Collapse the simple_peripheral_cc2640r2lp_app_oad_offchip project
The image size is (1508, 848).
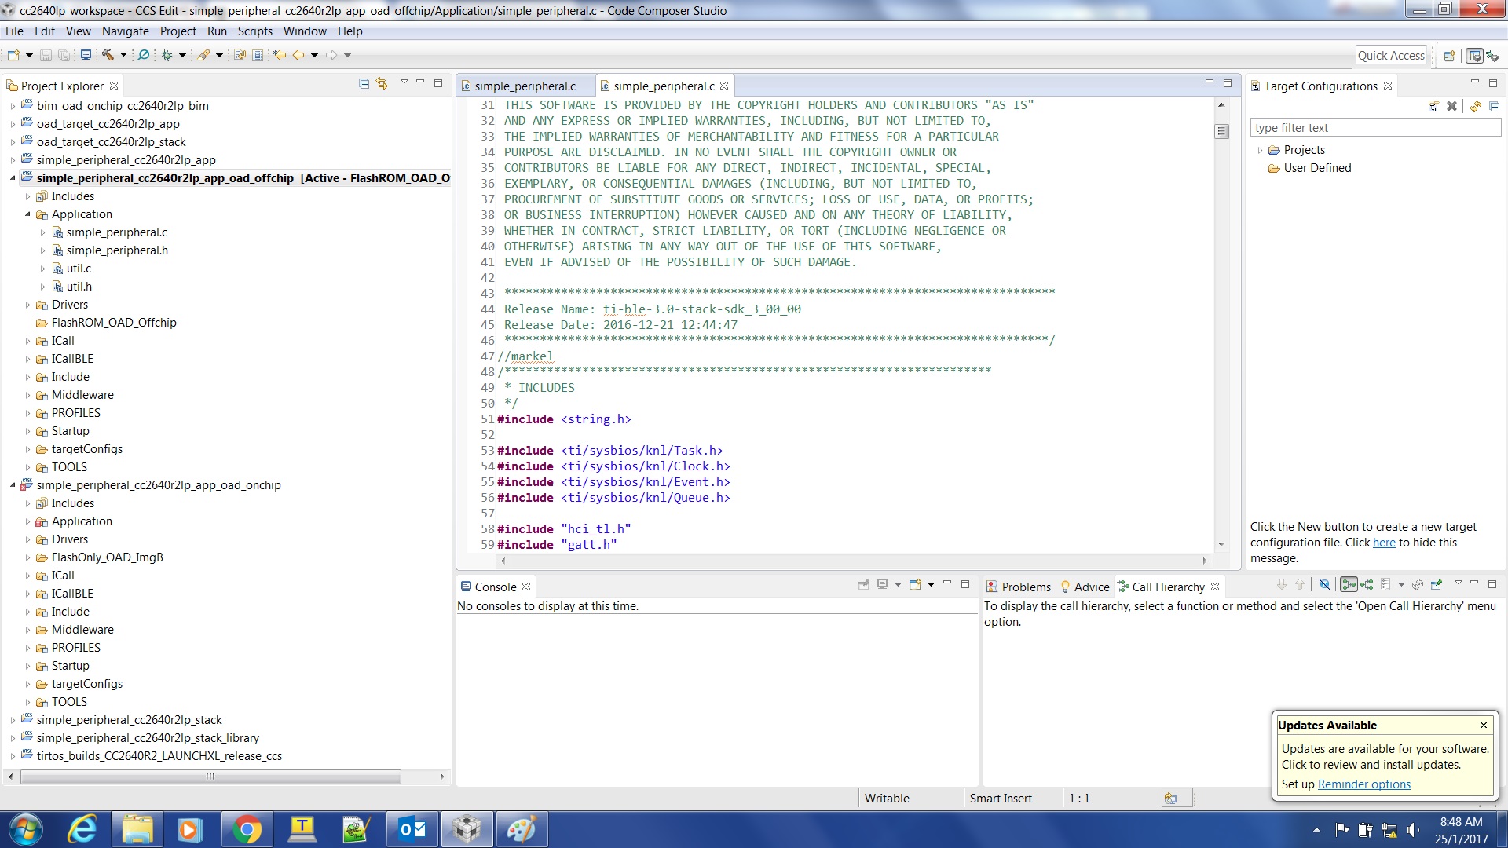(x=13, y=178)
